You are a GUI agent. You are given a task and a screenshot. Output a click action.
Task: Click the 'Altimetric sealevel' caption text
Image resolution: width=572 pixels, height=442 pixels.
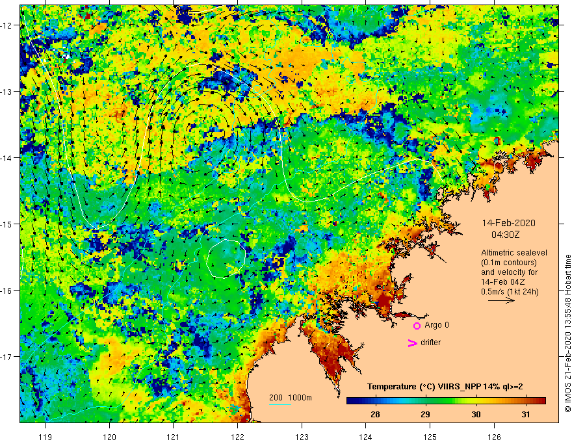click(x=514, y=253)
